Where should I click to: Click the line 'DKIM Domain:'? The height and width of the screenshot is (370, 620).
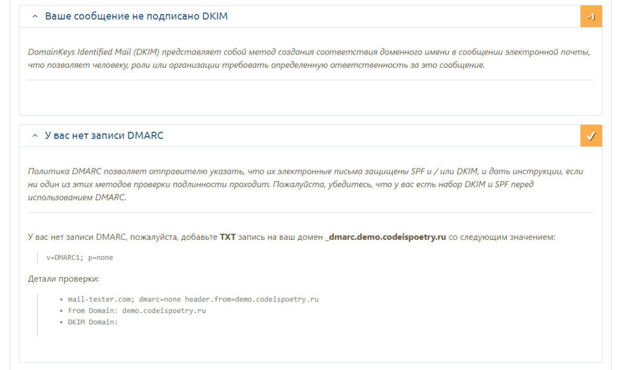click(x=93, y=322)
